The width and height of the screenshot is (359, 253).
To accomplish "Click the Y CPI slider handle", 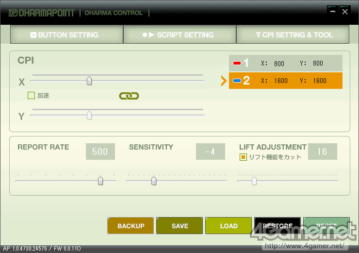I will tap(89, 115).
